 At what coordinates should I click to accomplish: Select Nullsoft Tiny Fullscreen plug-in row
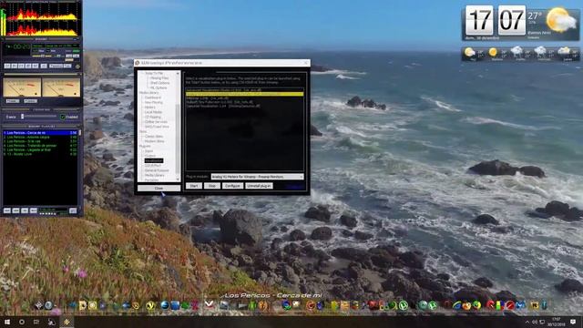(x=245, y=102)
